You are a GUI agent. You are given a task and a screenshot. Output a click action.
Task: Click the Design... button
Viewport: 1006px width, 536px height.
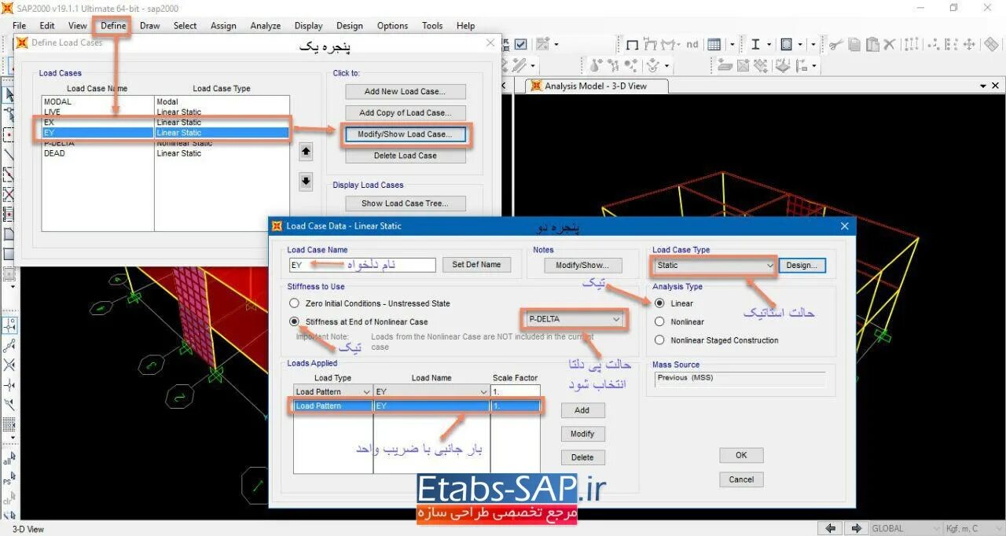(x=802, y=266)
